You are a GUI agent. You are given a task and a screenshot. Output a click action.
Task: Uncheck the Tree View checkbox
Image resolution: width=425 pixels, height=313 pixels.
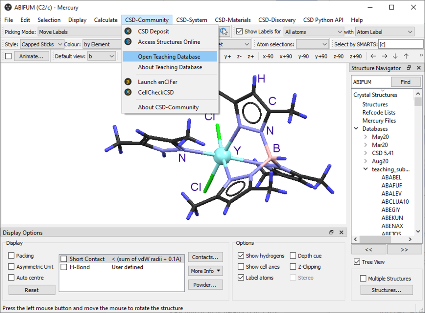(357, 262)
